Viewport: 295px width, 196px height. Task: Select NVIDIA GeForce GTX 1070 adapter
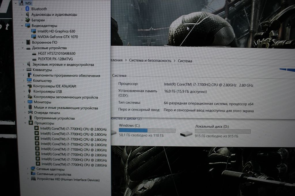pos(58,37)
